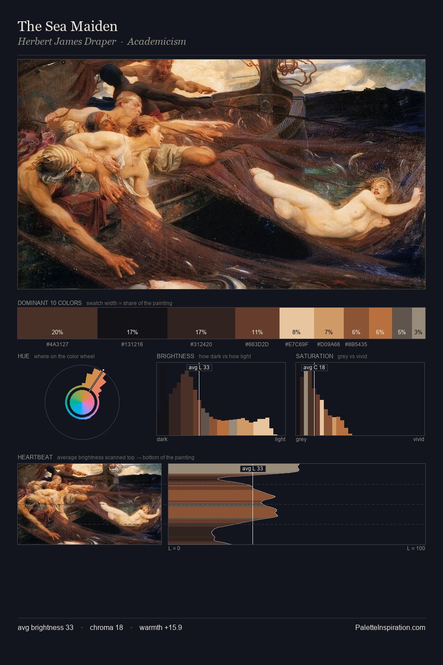Viewport: 443px width, 665px height.
Task: Click the 'L = 0' axis label
Action: (x=174, y=548)
